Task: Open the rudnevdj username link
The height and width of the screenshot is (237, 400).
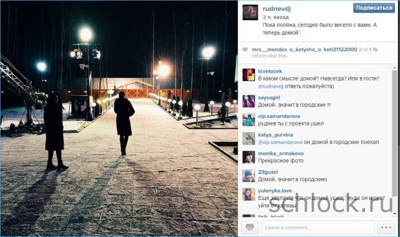Action: coord(277,9)
